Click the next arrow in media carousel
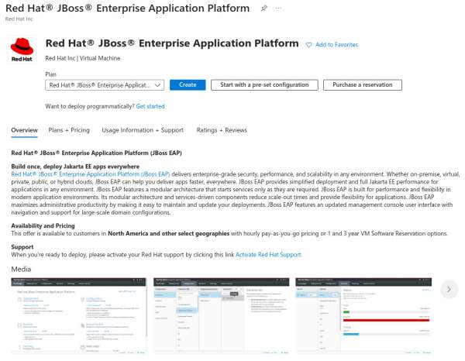 (447, 289)
